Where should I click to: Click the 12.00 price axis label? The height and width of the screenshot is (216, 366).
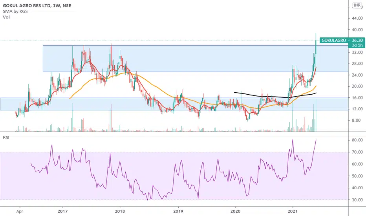pos(357,109)
